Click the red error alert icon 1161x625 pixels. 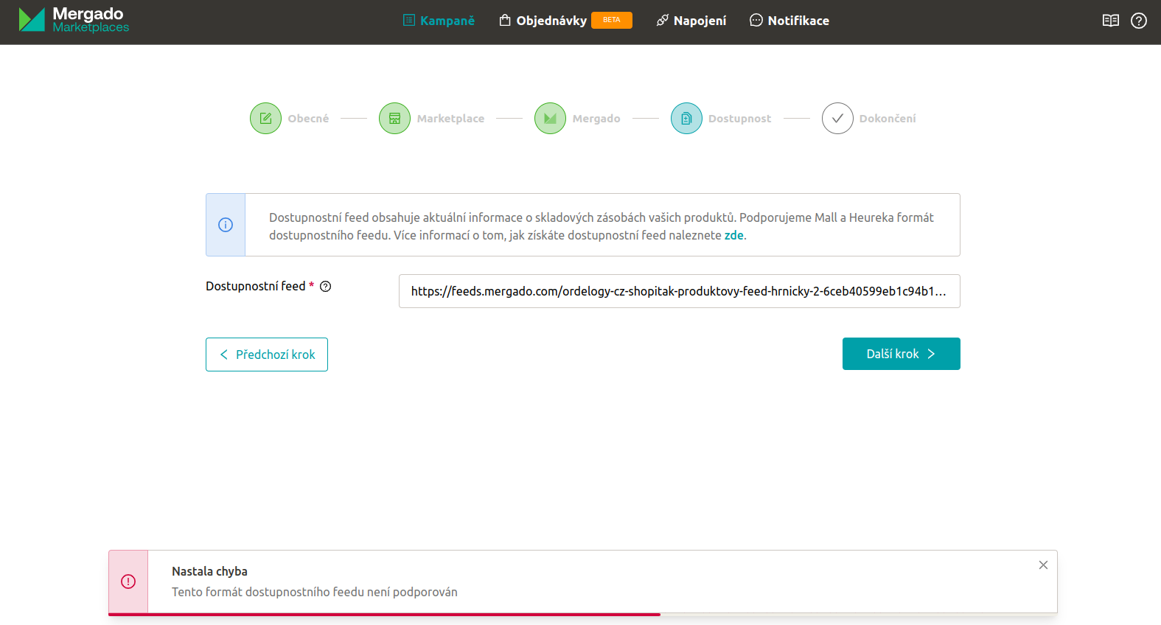click(128, 582)
